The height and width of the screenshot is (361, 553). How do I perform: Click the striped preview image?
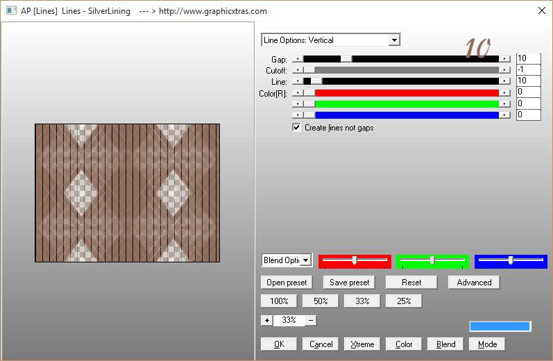tap(127, 193)
